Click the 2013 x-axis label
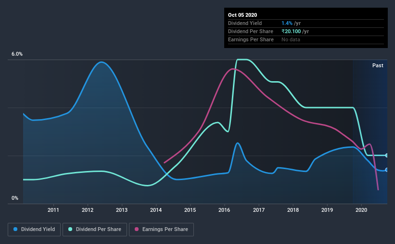Image resolution: width=395 pixels, height=244 pixels. click(x=122, y=210)
